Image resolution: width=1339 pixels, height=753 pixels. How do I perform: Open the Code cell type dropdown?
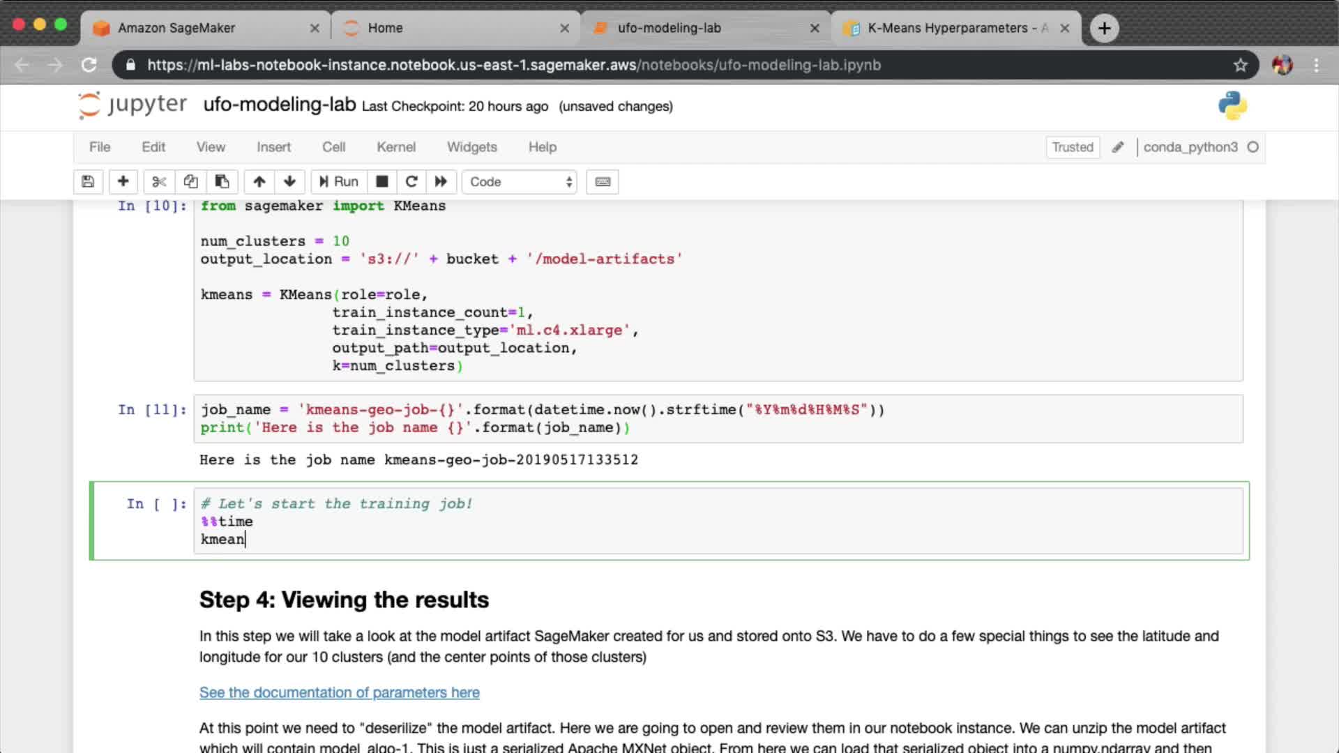click(x=520, y=182)
